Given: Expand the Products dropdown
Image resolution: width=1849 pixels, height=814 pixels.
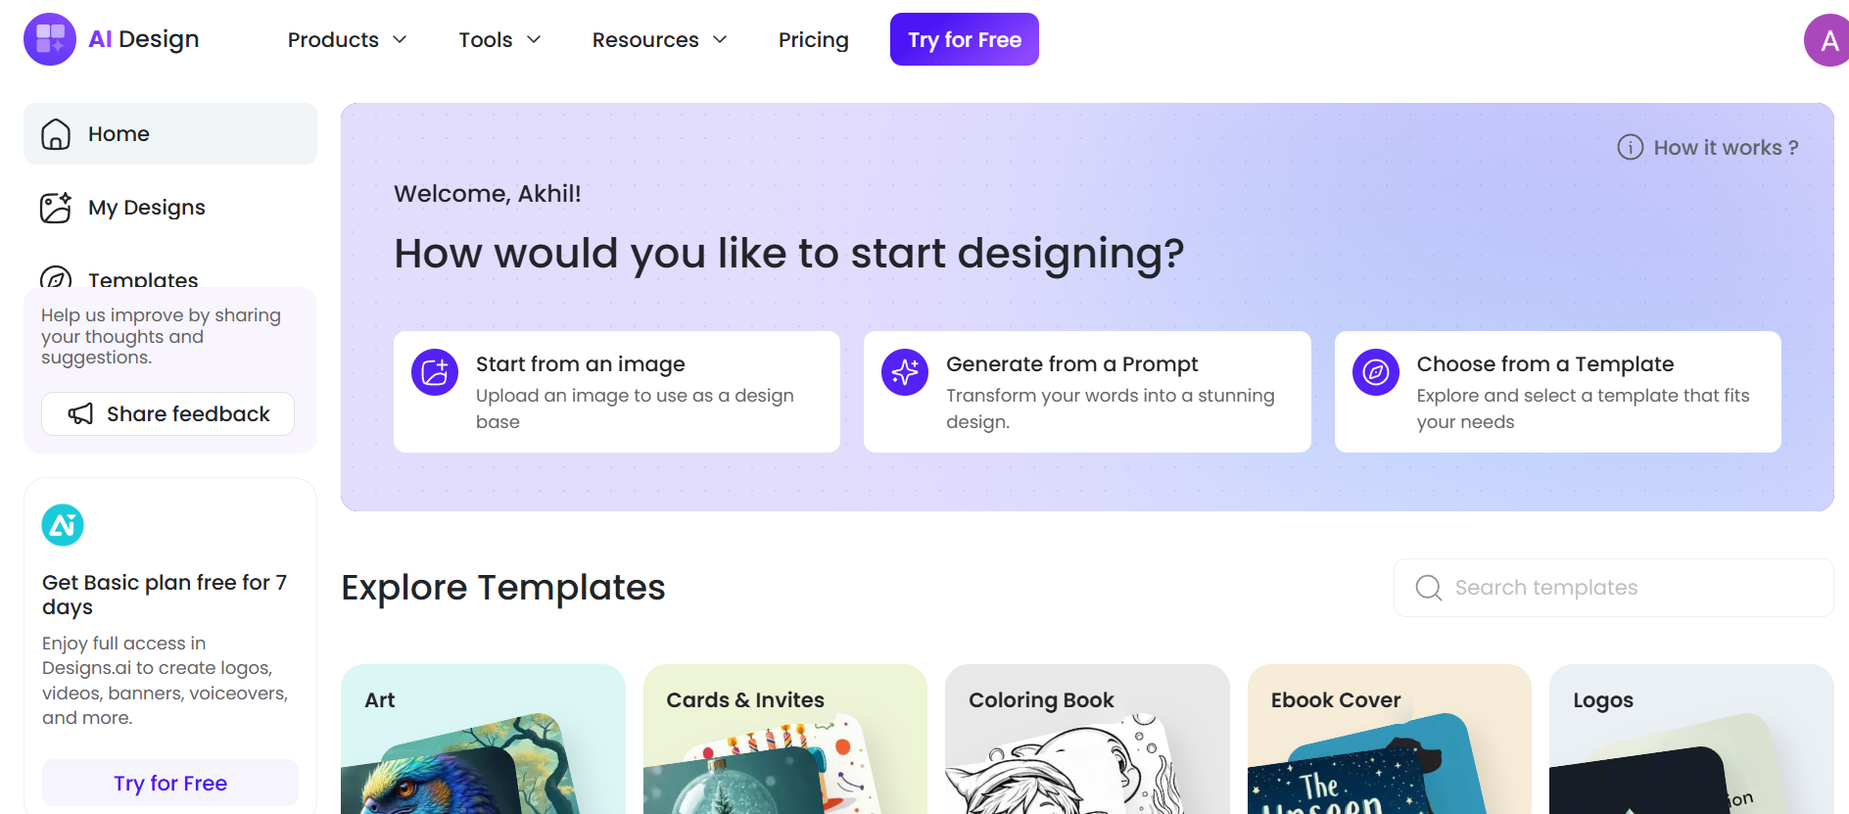Looking at the screenshot, I should pos(347,39).
